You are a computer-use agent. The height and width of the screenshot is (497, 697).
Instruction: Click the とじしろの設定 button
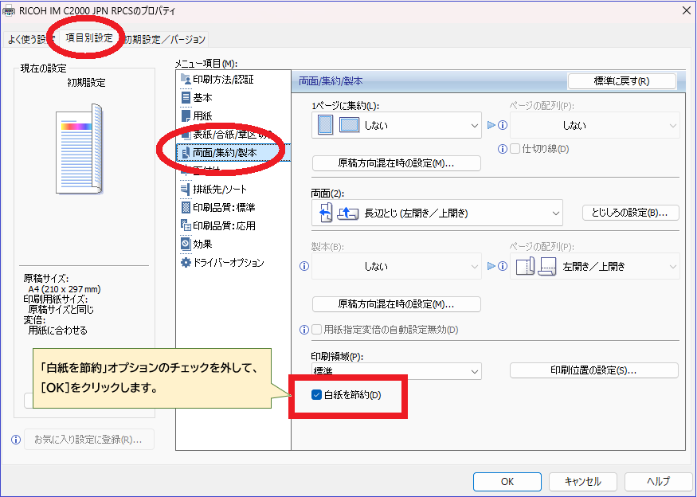point(630,213)
